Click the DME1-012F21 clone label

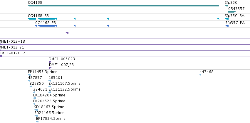[12, 47]
